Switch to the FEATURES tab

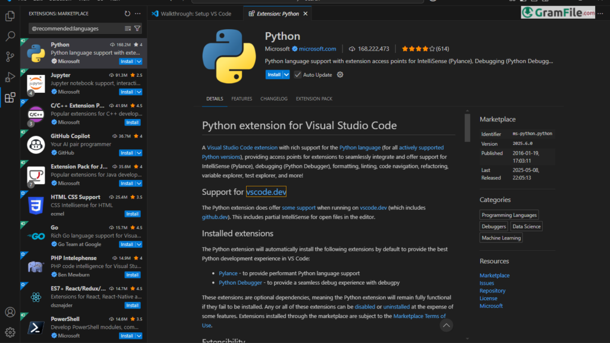point(242,99)
